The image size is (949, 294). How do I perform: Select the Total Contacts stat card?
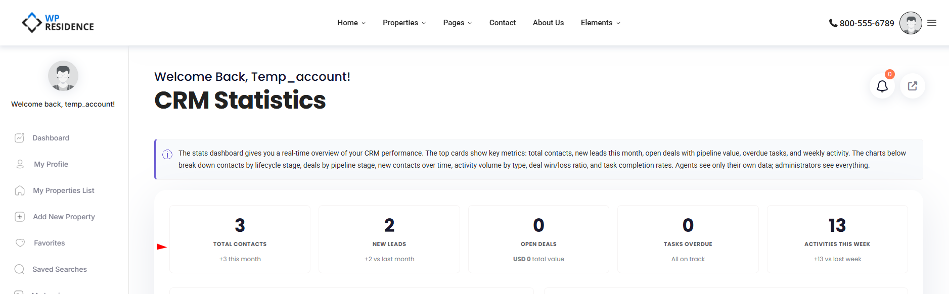[x=240, y=239]
